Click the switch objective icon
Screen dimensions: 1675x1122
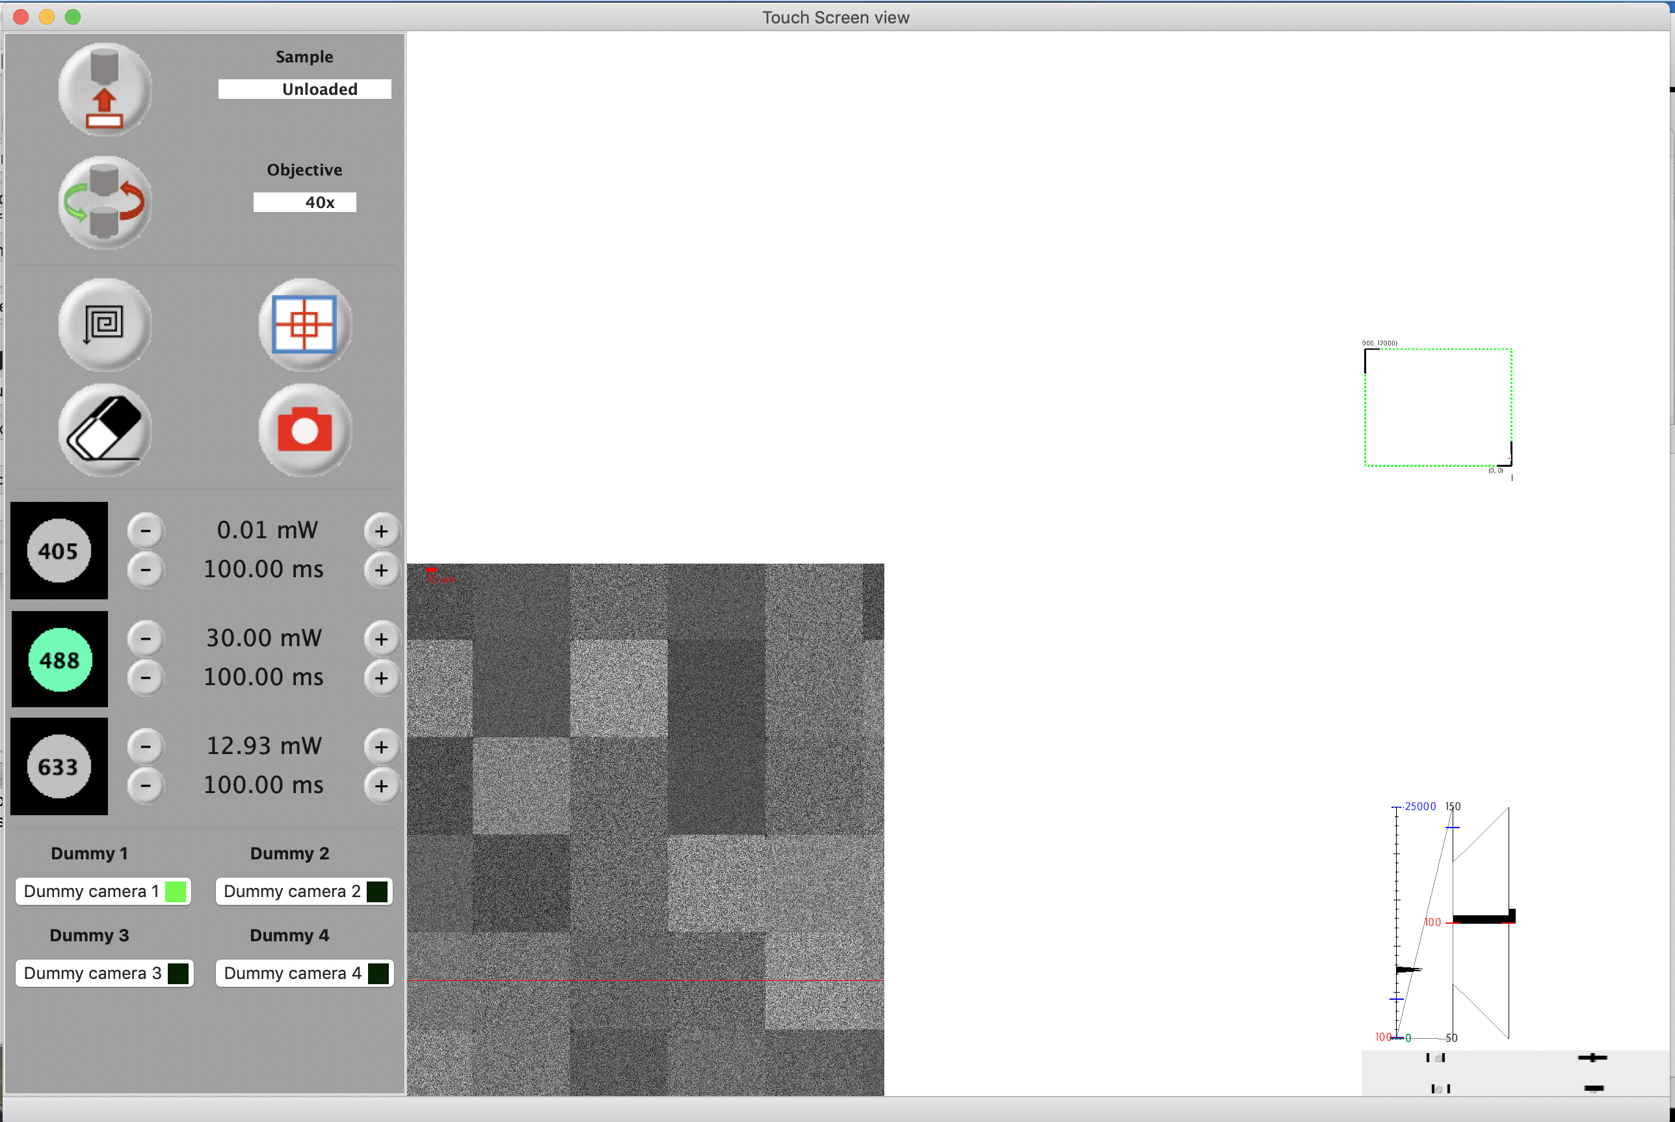click(105, 203)
